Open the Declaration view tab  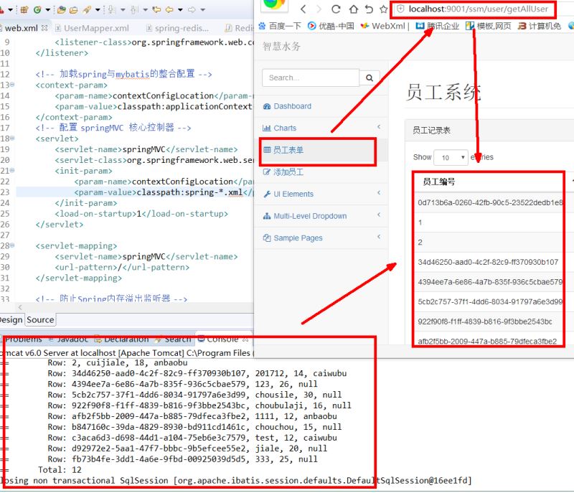pos(122,339)
